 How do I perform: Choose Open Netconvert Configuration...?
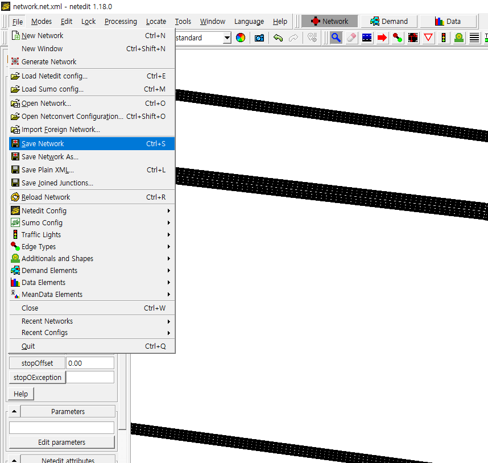[92, 117]
